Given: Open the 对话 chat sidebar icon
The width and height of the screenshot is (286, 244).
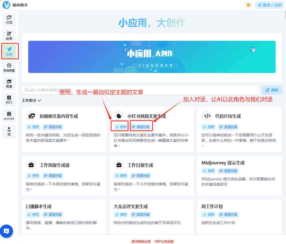Looking at the screenshot, I should [x=9, y=20].
